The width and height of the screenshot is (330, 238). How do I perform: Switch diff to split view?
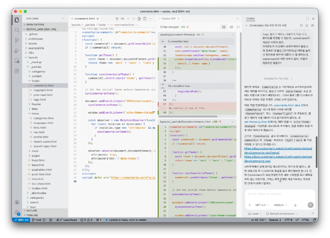(x=231, y=27)
